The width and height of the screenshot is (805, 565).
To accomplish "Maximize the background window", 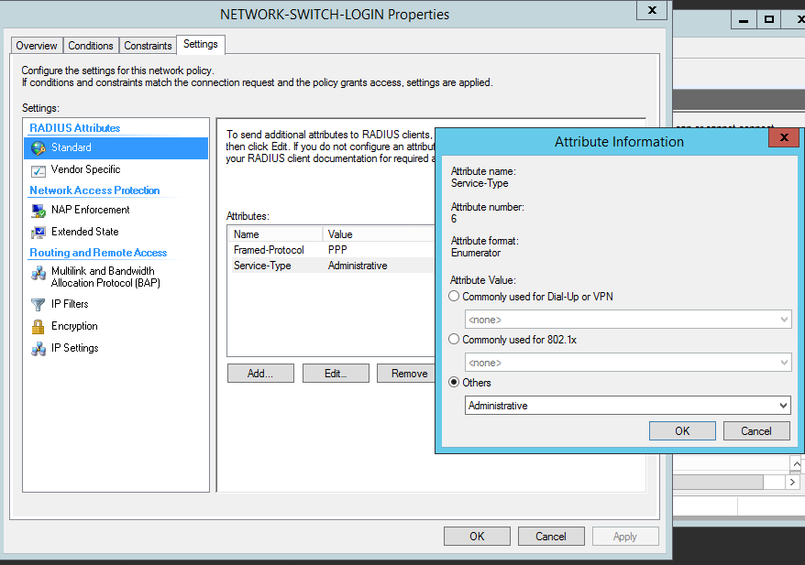I will 768,19.
